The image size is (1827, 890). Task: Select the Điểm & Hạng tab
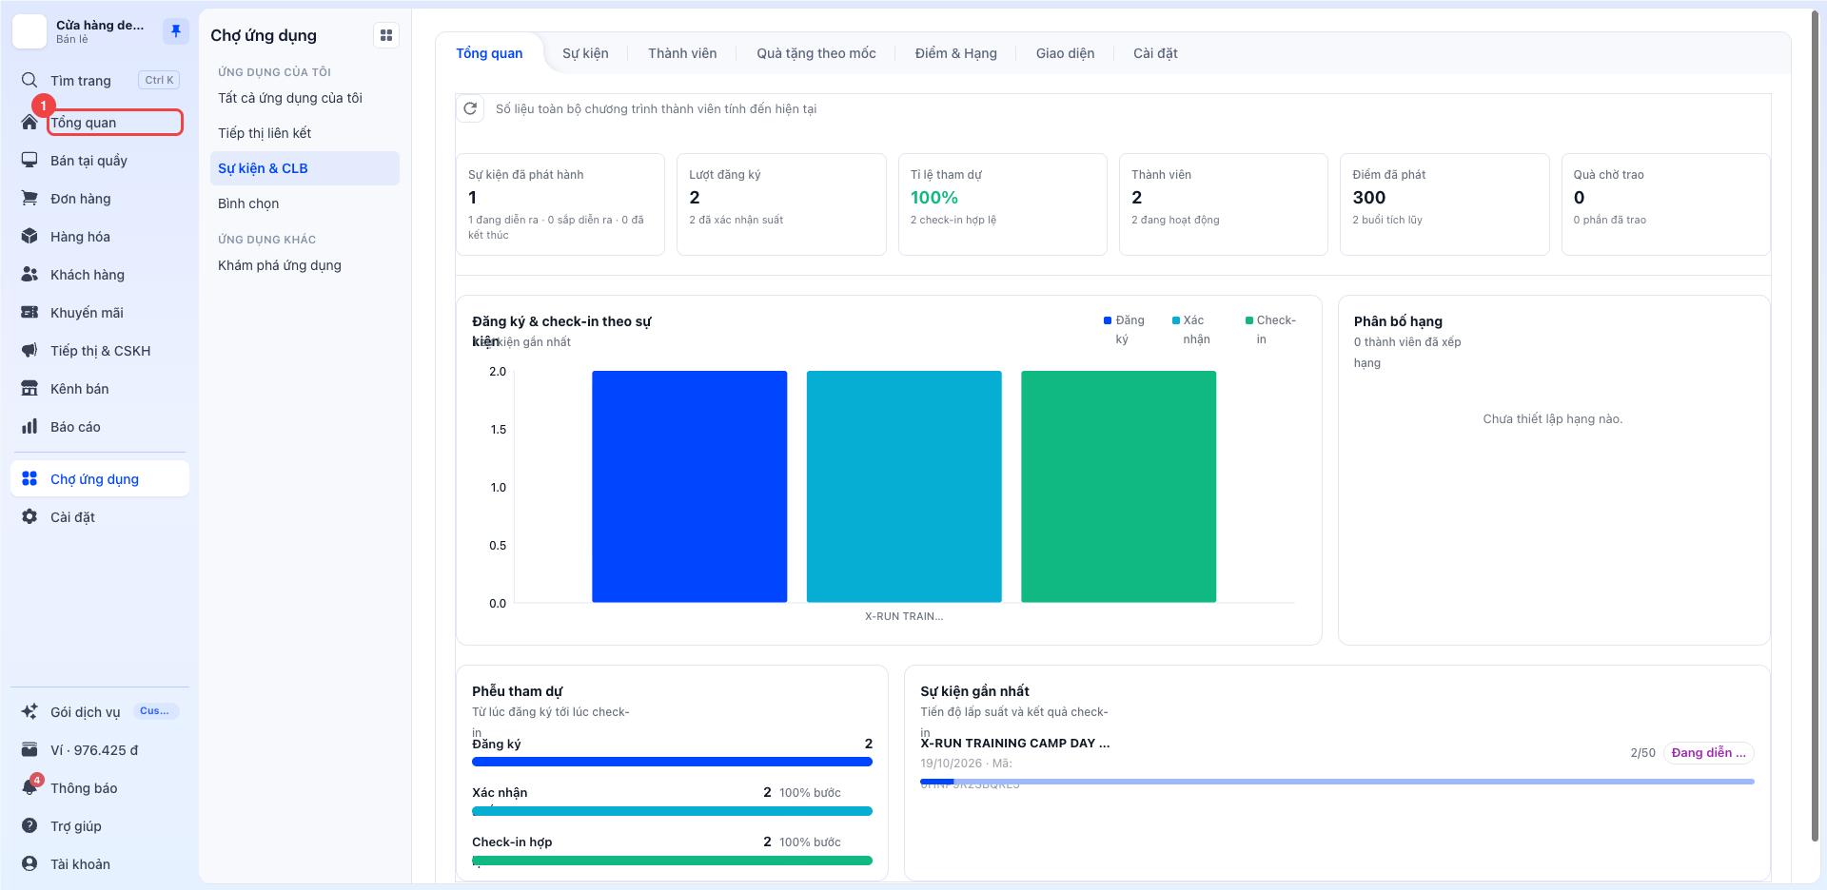point(956,53)
